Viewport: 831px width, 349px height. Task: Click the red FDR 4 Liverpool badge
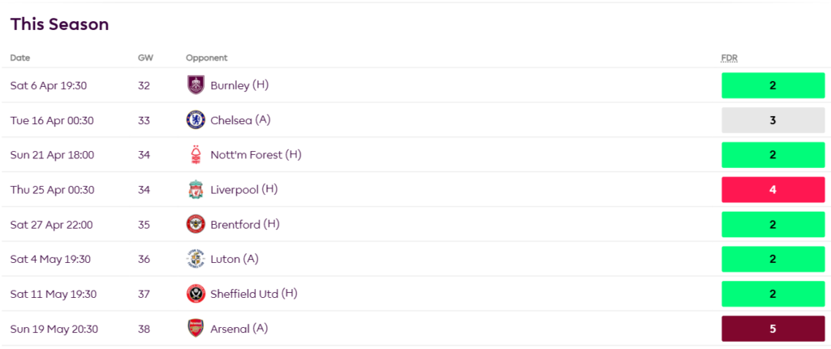click(x=773, y=190)
